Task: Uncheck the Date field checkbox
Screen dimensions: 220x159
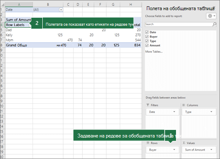Action: click(x=147, y=32)
